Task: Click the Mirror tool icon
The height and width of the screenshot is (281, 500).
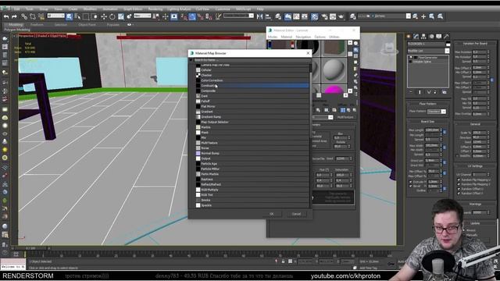Action: click(x=260, y=16)
